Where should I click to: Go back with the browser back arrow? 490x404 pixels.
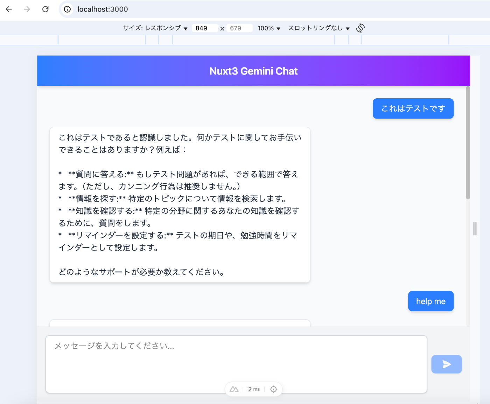[x=9, y=9]
